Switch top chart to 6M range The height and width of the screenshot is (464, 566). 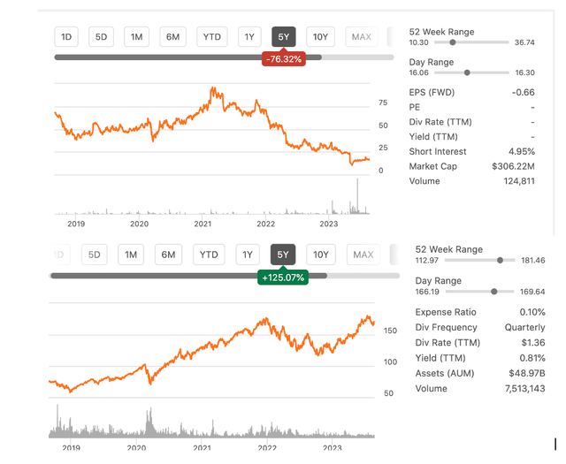point(172,36)
